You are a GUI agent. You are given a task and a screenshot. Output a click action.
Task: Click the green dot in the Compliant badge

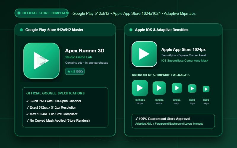(19, 13)
